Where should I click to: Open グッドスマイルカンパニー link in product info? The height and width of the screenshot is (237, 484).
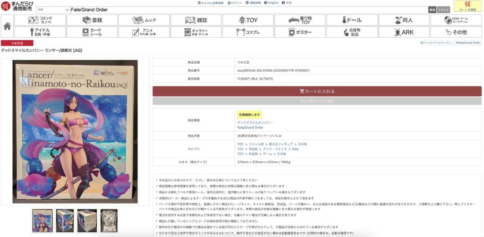point(255,122)
